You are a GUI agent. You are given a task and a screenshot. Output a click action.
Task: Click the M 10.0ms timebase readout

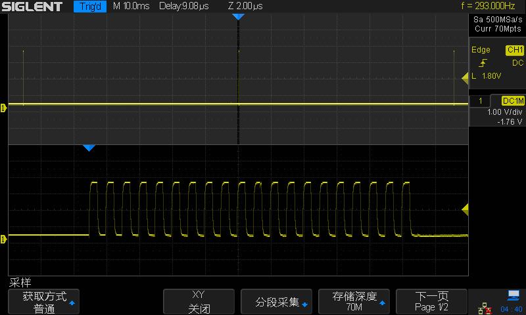coord(131,7)
